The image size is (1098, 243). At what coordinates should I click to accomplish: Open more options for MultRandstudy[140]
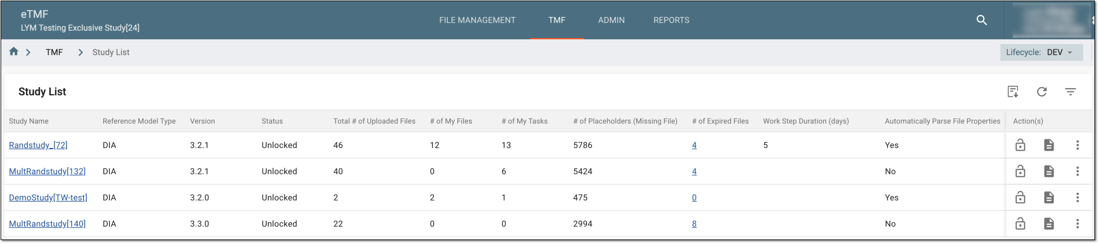tap(1077, 224)
